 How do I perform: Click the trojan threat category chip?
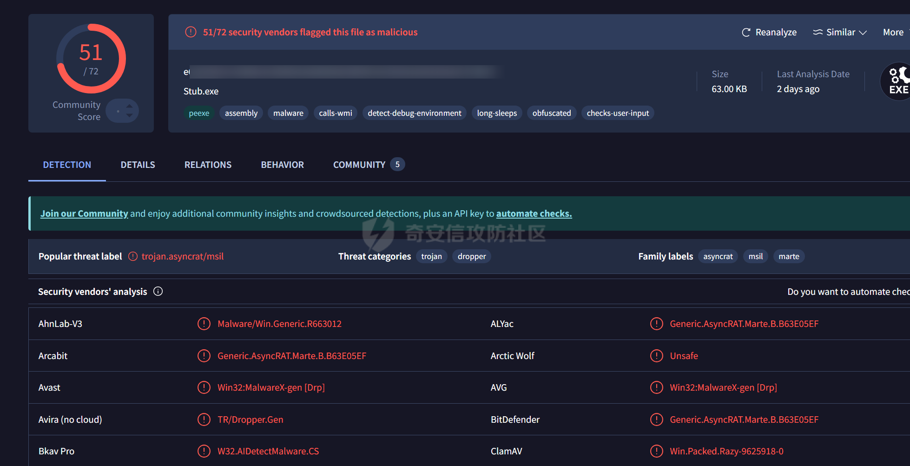tap(431, 256)
